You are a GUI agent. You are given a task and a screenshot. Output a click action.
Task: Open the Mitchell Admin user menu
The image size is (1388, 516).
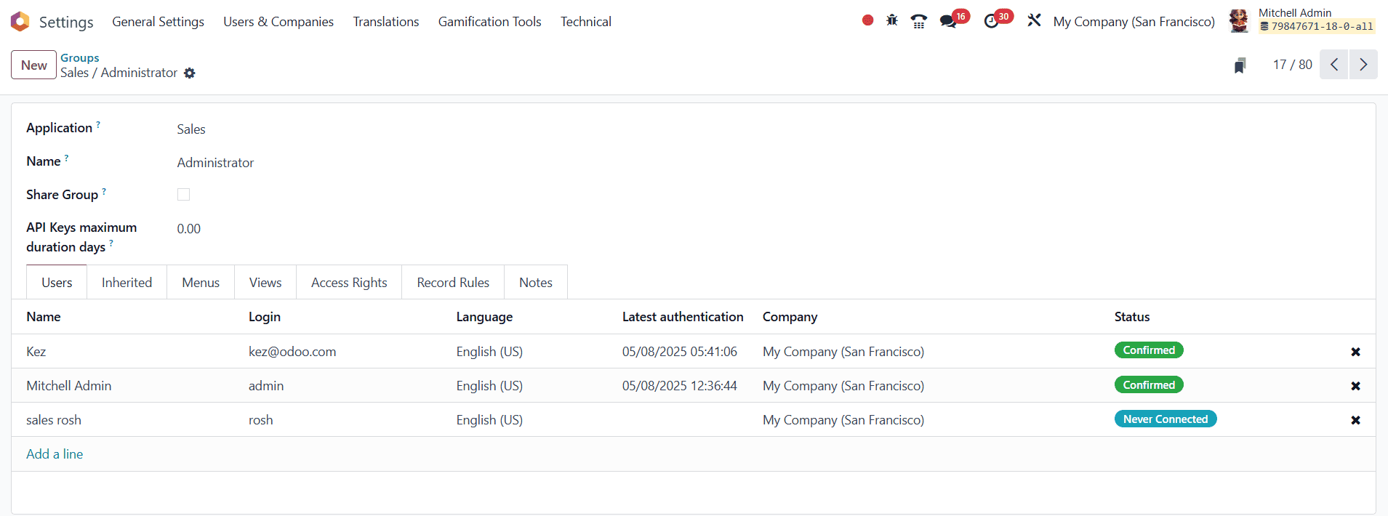[1301, 21]
